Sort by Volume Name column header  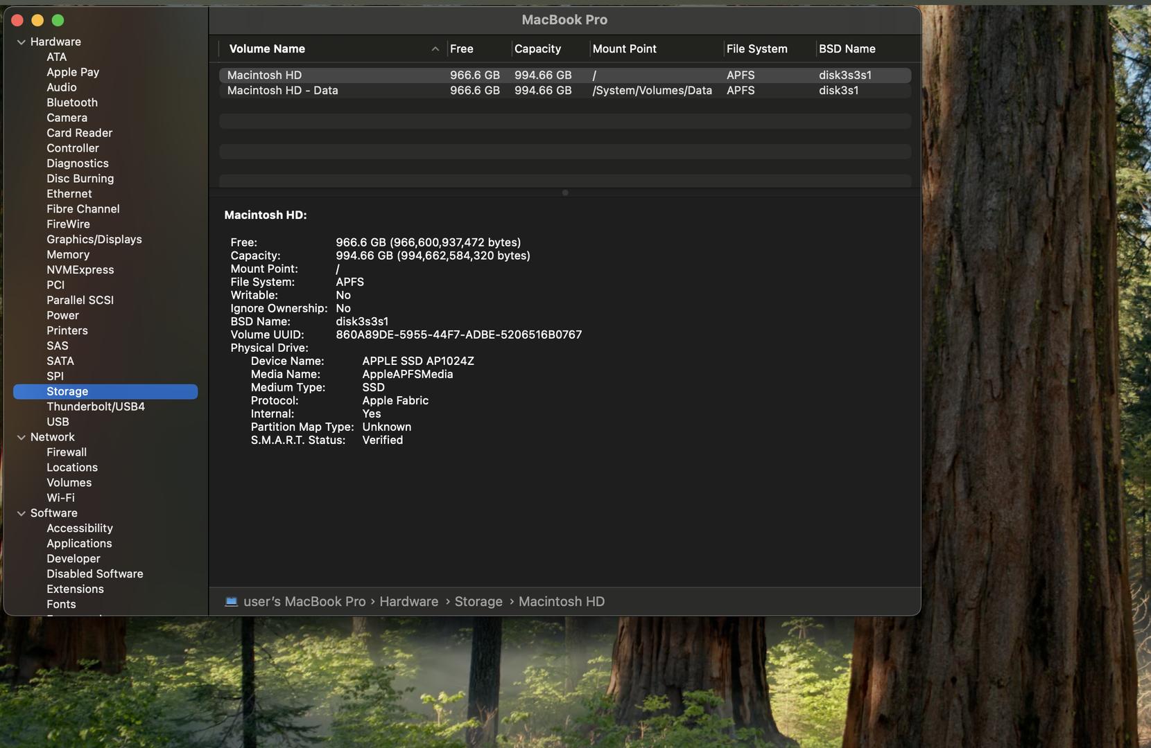[x=267, y=49]
